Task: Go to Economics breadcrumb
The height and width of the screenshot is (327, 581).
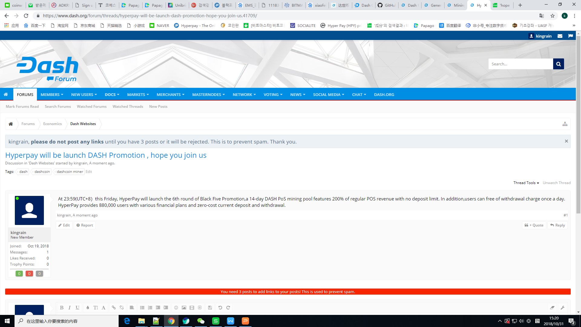Action: (x=52, y=124)
